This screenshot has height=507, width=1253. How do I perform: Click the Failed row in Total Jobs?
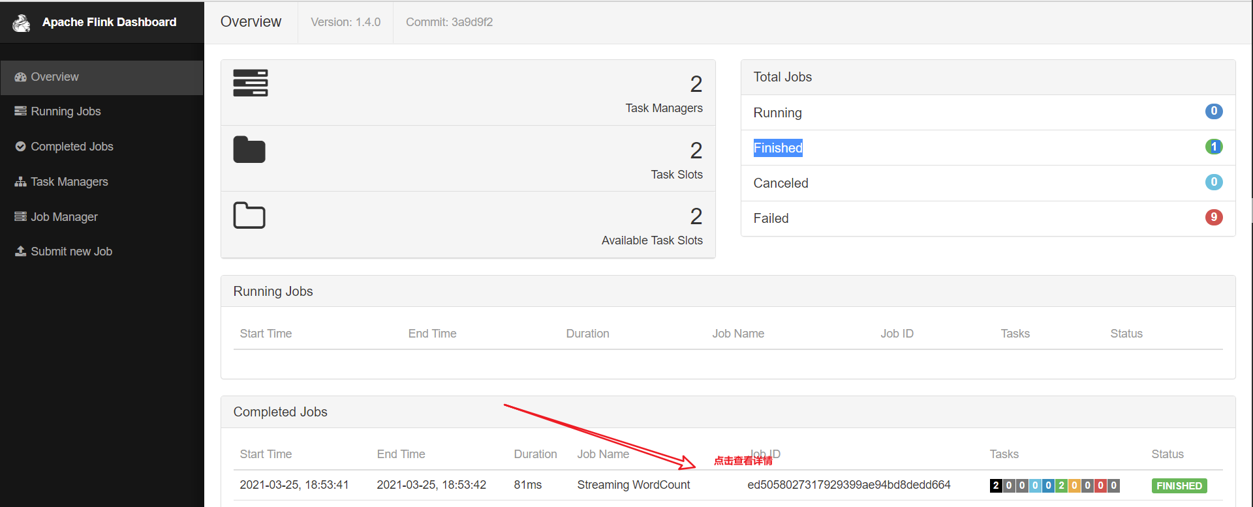click(988, 218)
